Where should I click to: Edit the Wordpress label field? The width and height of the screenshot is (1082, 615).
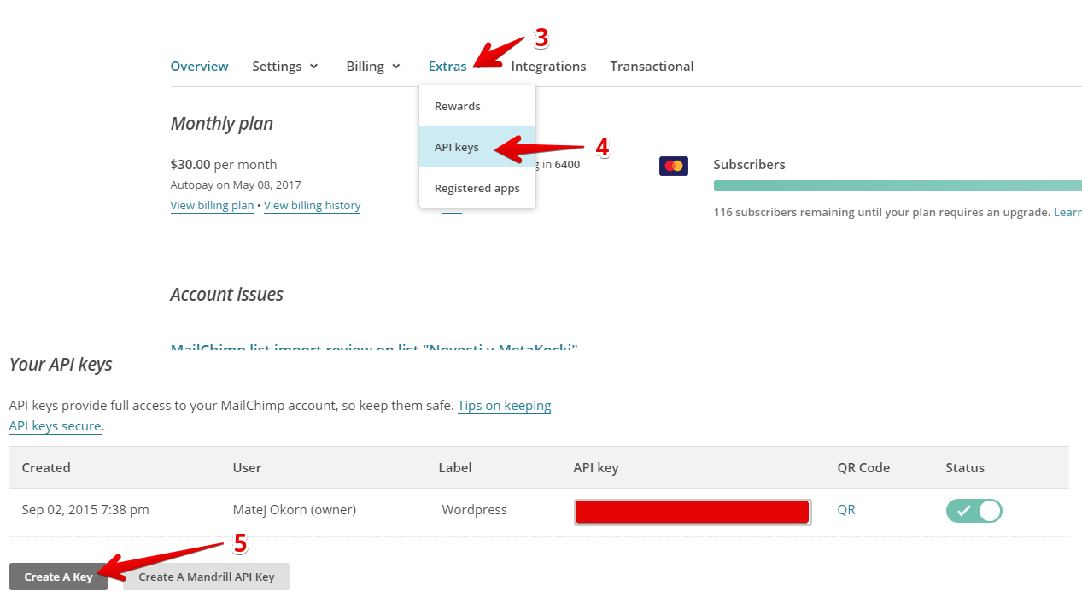[x=474, y=509]
